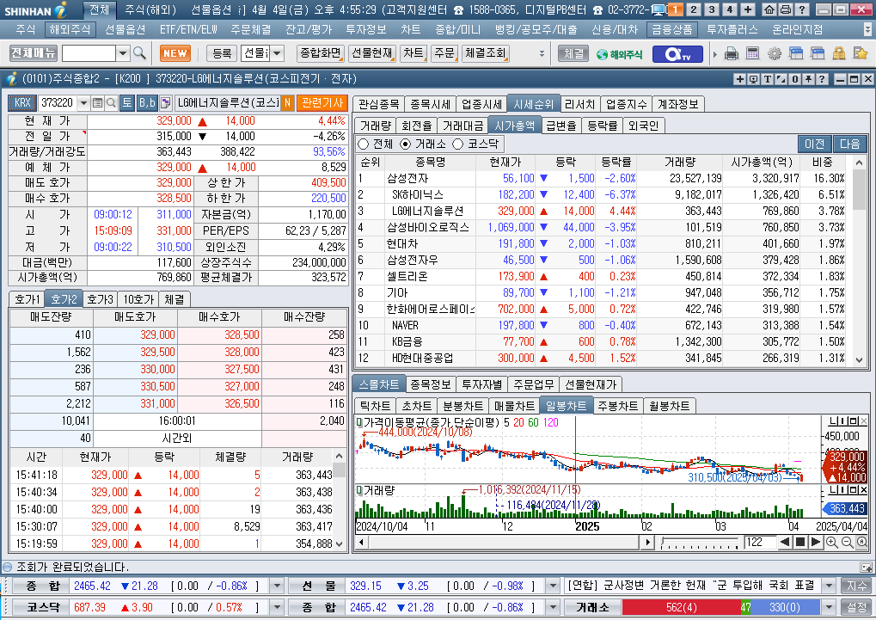Click stock search magnifier beside code field
This screenshot has width=876, height=620.
tap(111, 103)
